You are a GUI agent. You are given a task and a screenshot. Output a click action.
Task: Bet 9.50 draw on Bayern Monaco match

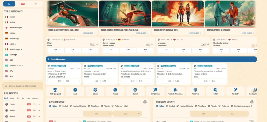tap(128, 50)
